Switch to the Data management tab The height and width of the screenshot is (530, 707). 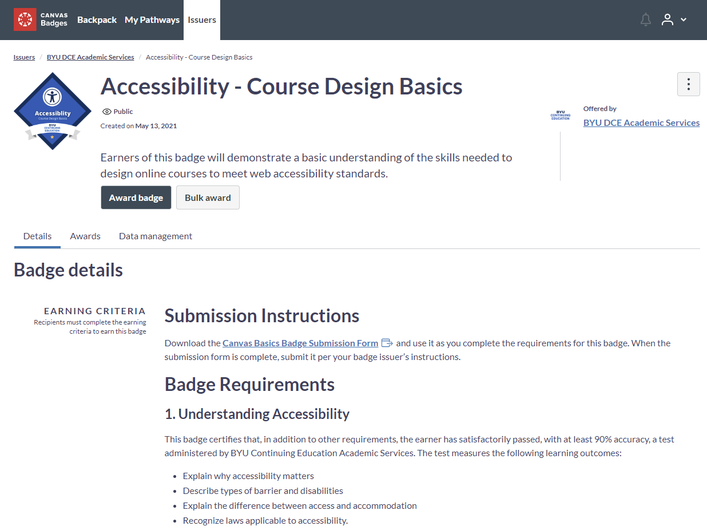tap(156, 236)
